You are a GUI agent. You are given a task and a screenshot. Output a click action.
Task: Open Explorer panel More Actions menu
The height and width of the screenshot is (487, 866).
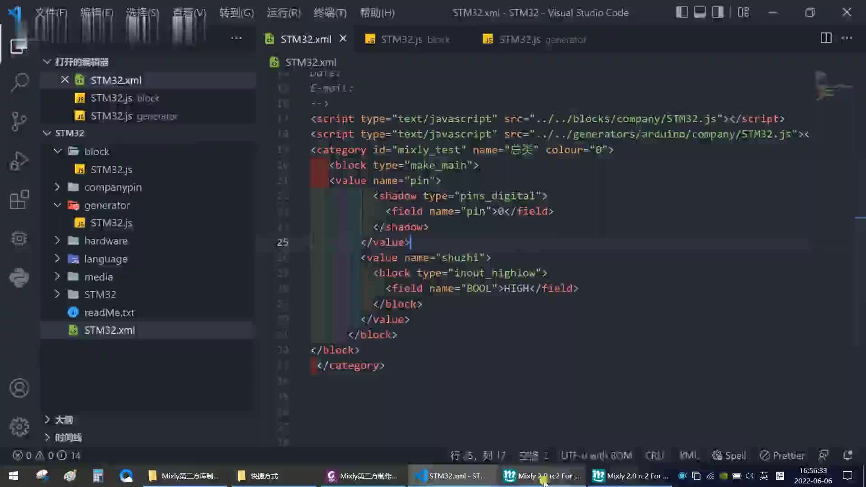pos(236,38)
